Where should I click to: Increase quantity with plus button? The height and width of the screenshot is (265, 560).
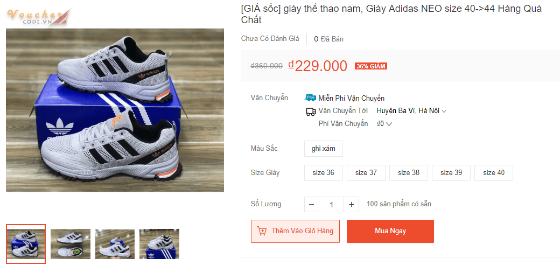coord(351,205)
